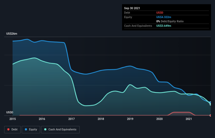Screen dimensions: 215x138
Task: Click the 2019 x-axis label
Action: pyautogui.click(x=130, y=119)
